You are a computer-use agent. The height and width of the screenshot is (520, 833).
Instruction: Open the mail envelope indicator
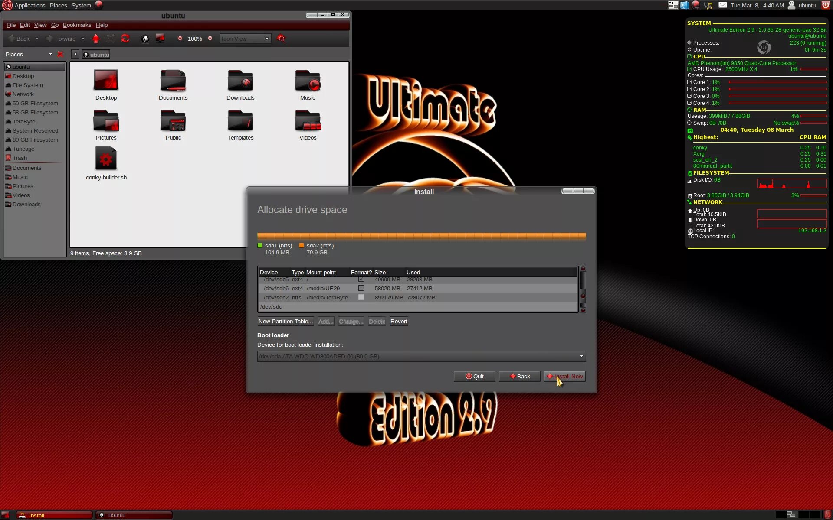click(x=722, y=5)
